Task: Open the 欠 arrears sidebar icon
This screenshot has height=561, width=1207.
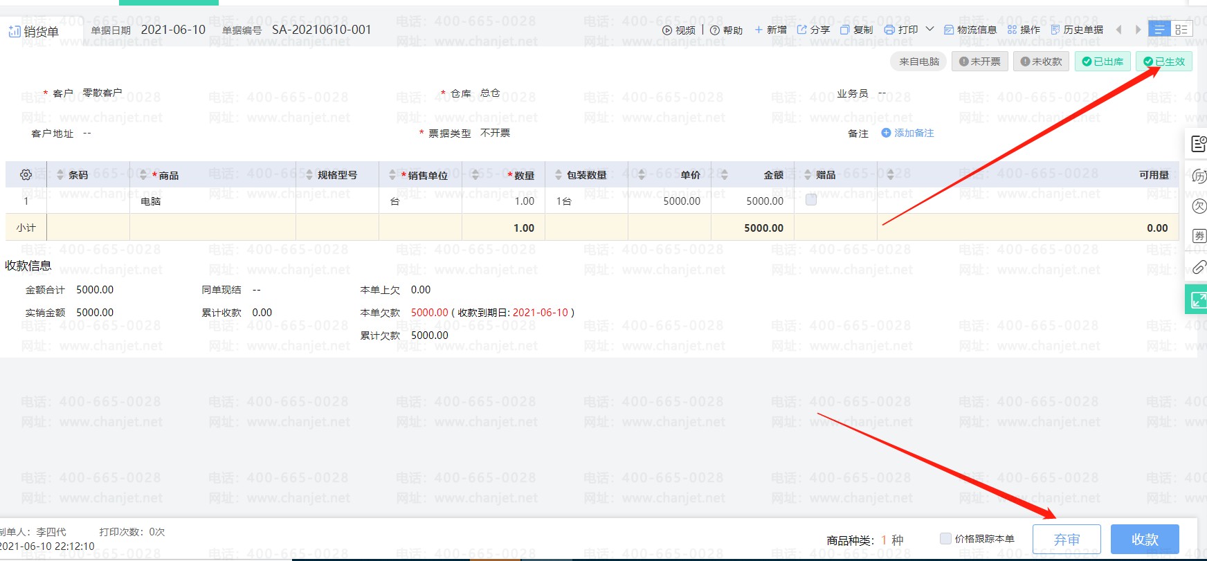Action: [1199, 206]
